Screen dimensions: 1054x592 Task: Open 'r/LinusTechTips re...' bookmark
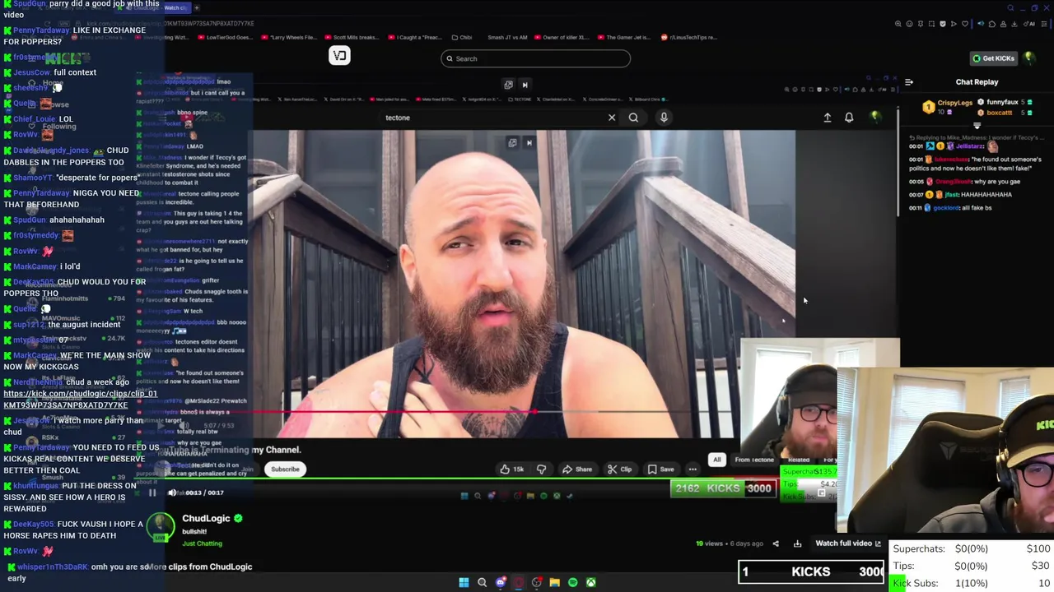pos(690,37)
